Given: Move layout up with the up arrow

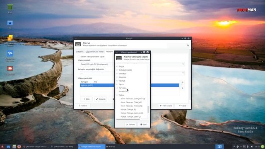Looking at the screenshot, I should [x=183, y=82].
